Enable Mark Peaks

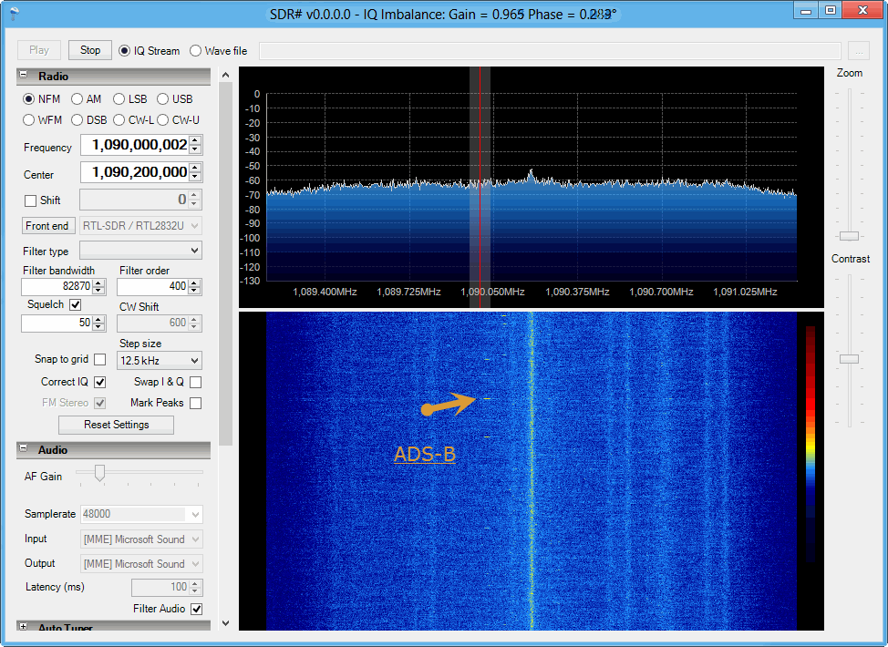tap(195, 403)
